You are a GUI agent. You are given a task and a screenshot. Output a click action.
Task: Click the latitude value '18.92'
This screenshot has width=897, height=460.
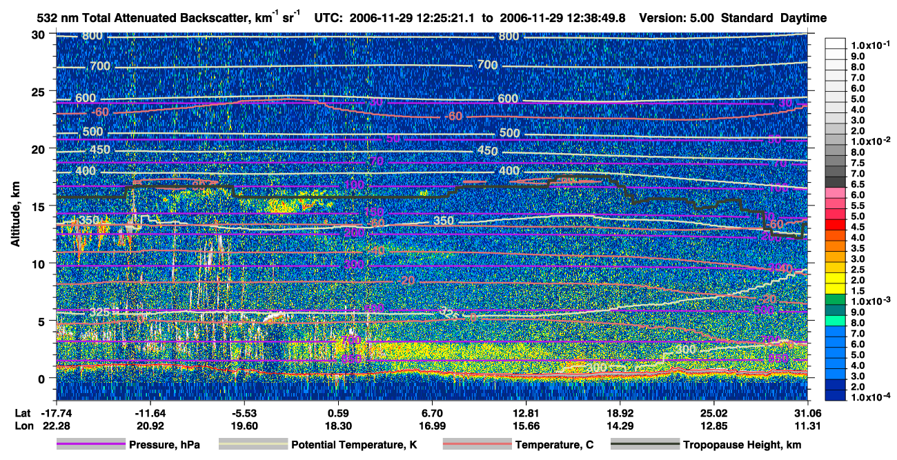pyautogui.click(x=620, y=412)
